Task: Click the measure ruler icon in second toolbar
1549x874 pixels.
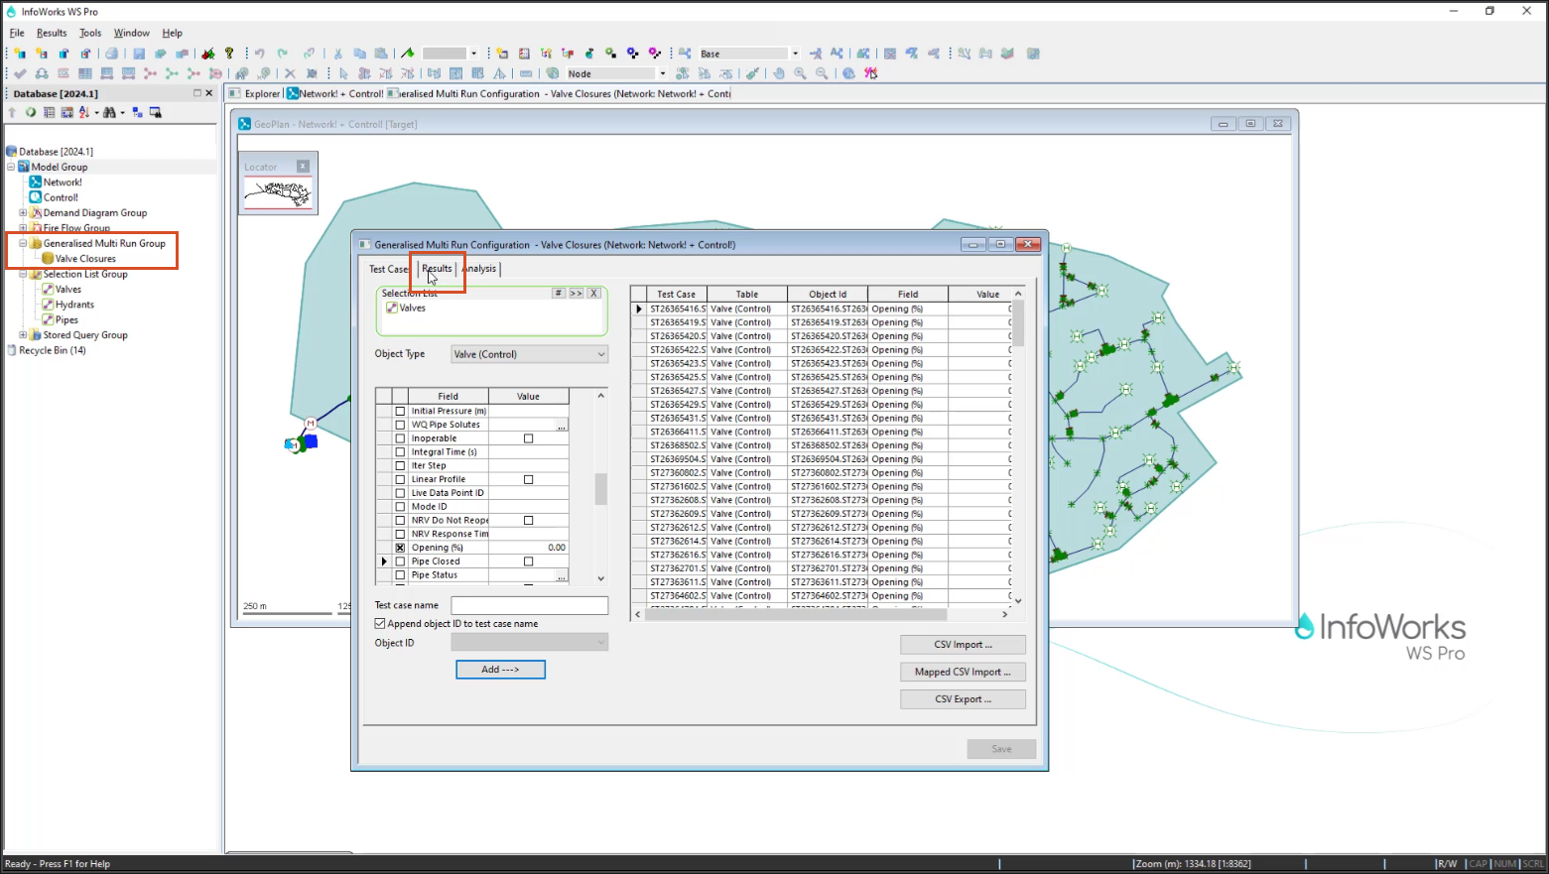Action: 526,73
